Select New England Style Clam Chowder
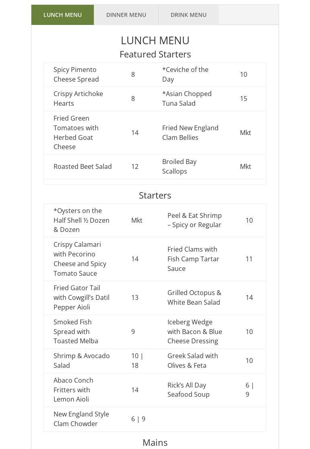 point(81,419)
